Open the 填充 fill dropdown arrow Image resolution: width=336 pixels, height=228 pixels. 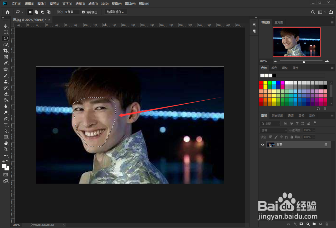pyautogui.click(x=314, y=137)
